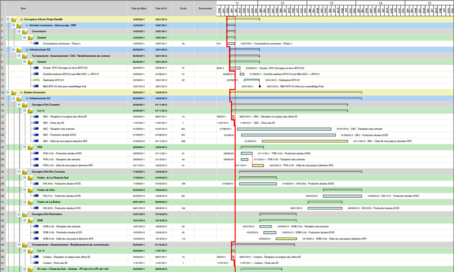Select the row SDM 2126 - Production études d'EXE
The height and width of the screenshot is (272, 454).
(227, 233)
